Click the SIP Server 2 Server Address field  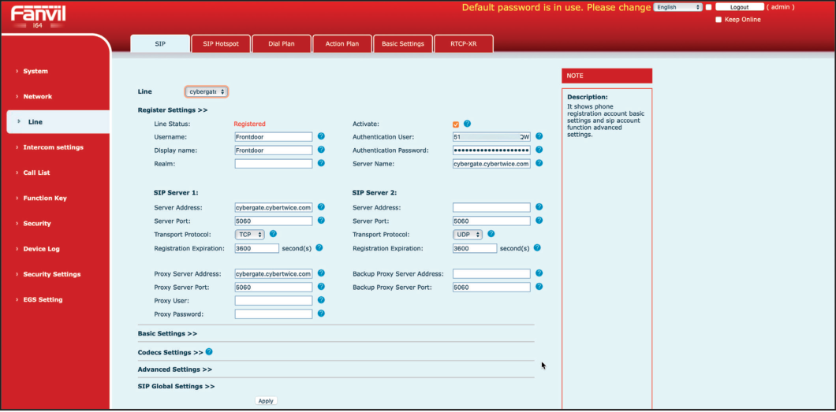pyautogui.click(x=491, y=208)
